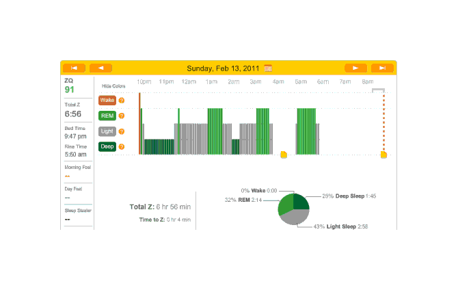Advance to the next night
Screen dimensions: 458x288
[355, 68]
